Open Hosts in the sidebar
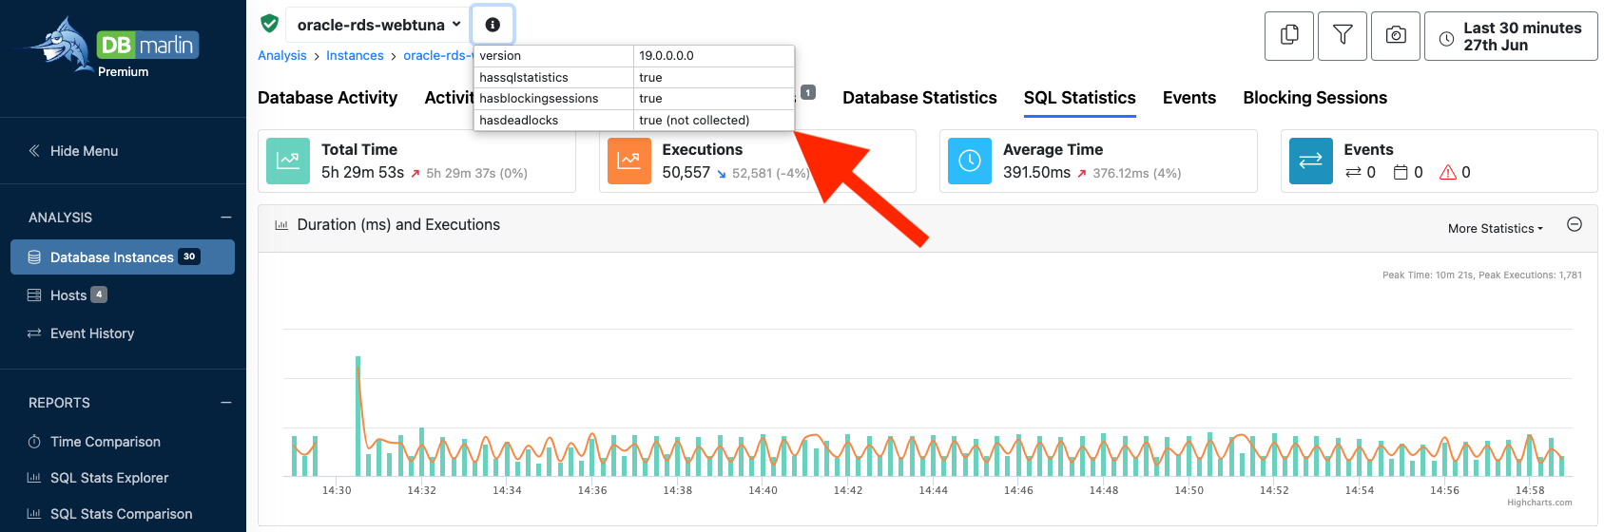This screenshot has height=532, width=1604. 68,295
